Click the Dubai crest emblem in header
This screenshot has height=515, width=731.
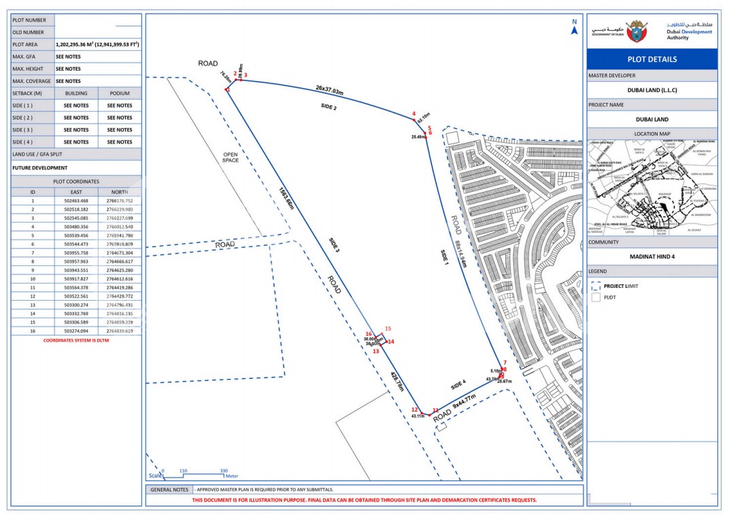click(x=638, y=31)
